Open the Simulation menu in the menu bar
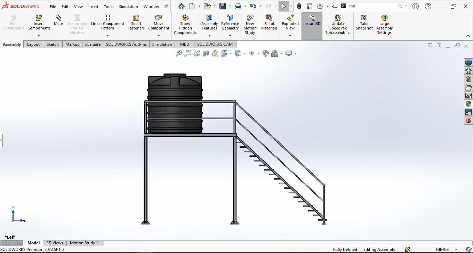Image resolution: width=473 pixels, height=253 pixels. tap(128, 7)
